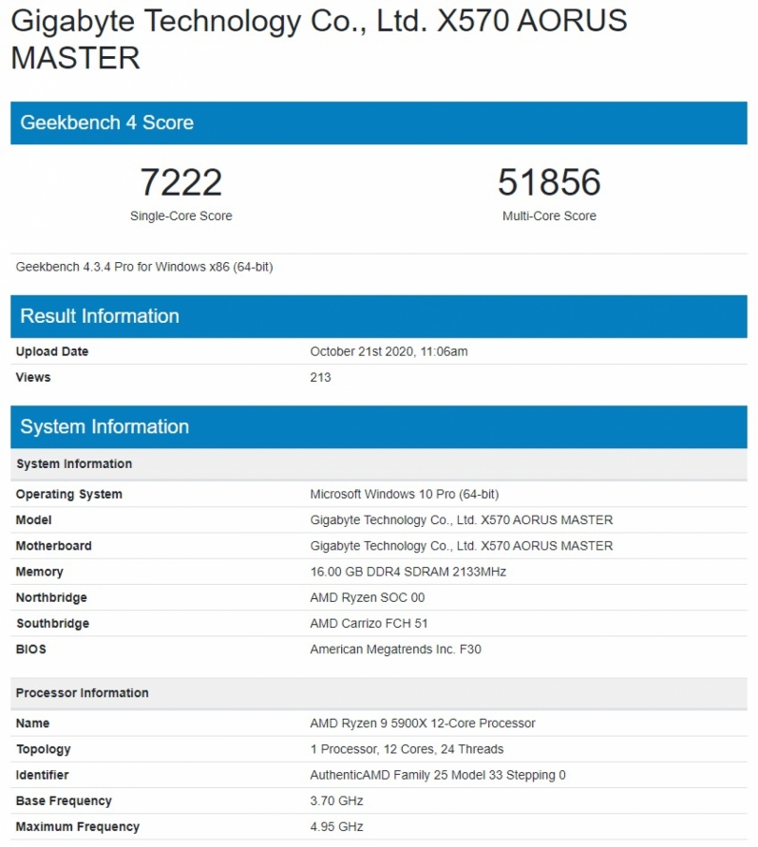Click the Processor Information subheading
Screen dimensions: 758x847
coord(379,693)
